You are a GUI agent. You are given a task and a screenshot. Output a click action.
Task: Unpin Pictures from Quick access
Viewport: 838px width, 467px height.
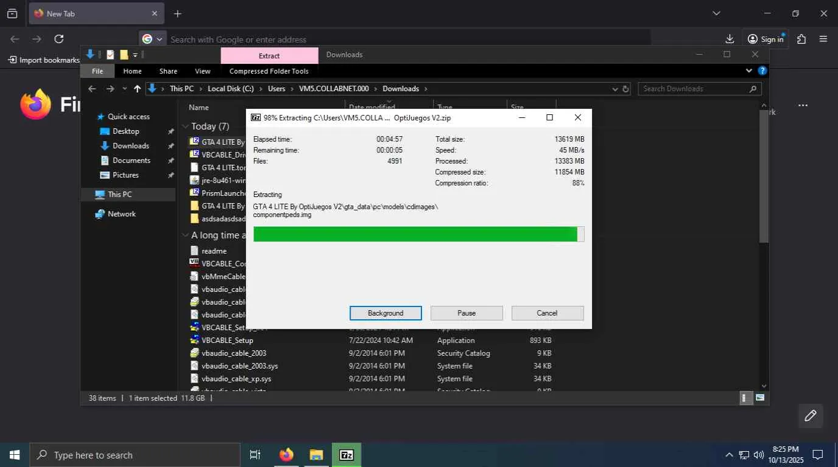[x=171, y=175]
